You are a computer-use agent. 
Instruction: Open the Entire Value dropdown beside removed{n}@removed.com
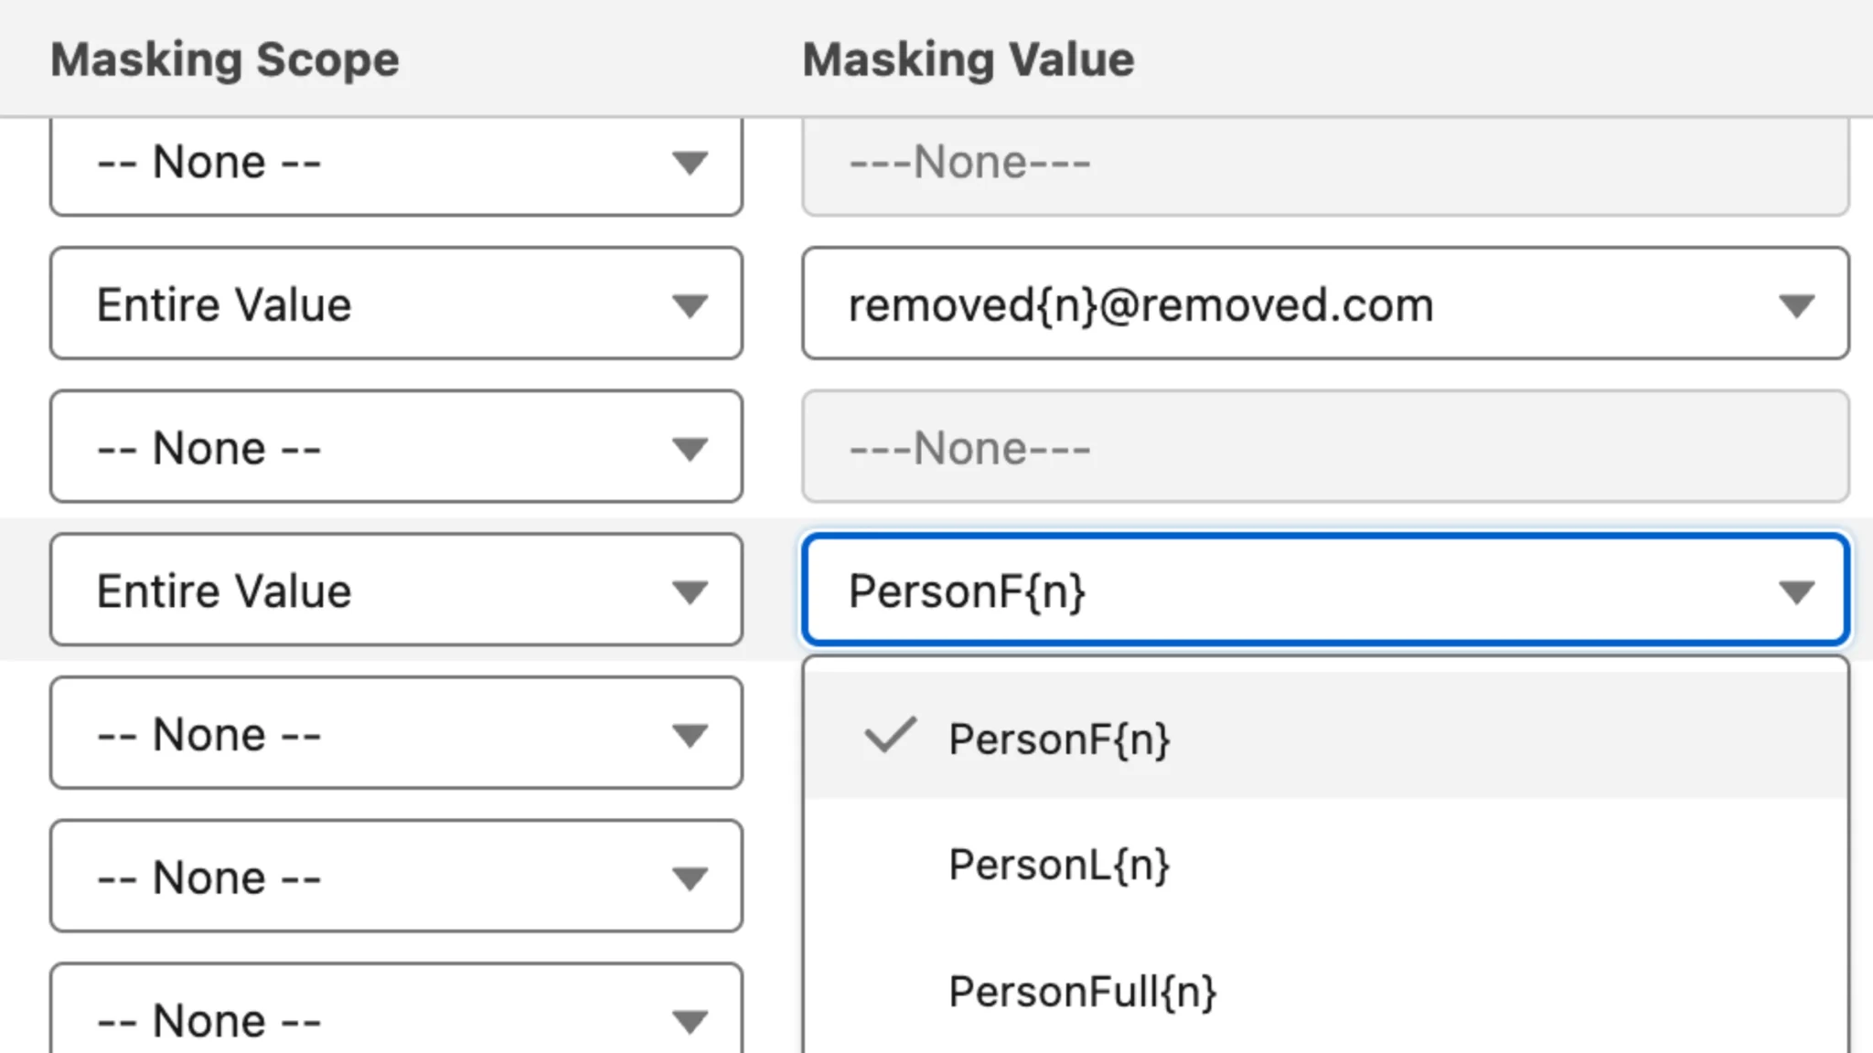395,303
